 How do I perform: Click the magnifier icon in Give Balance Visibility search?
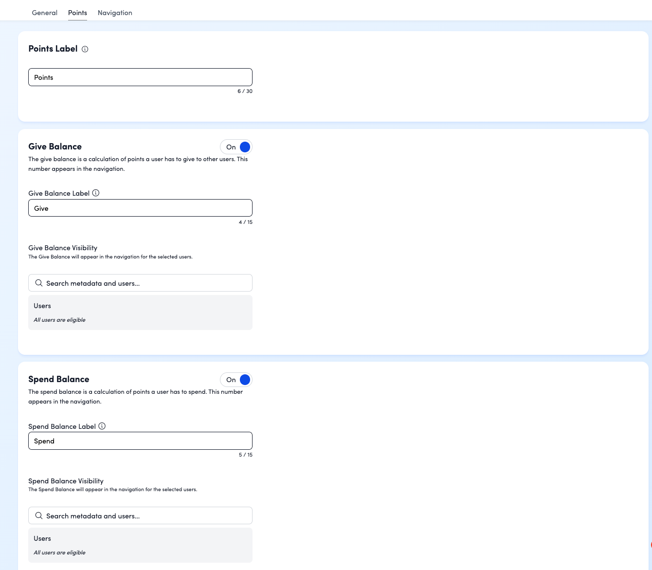point(39,283)
